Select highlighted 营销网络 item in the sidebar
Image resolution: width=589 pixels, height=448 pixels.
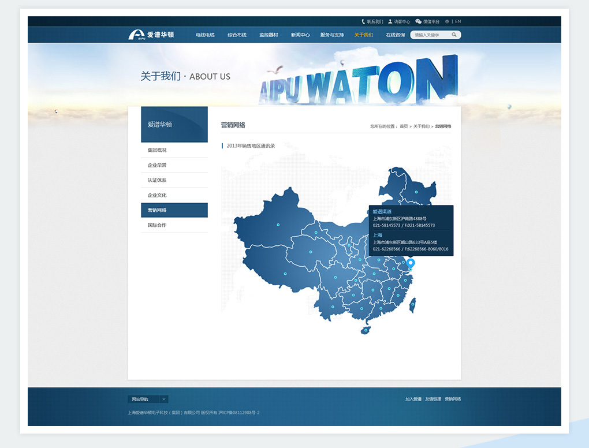[x=174, y=210]
